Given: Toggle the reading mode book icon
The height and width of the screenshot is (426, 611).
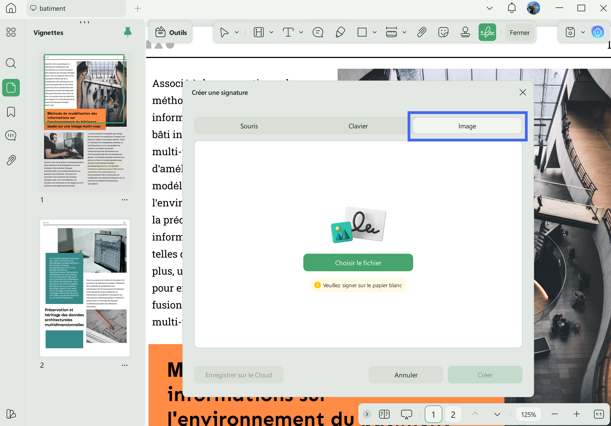Looking at the screenshot, I should point(384,414).
